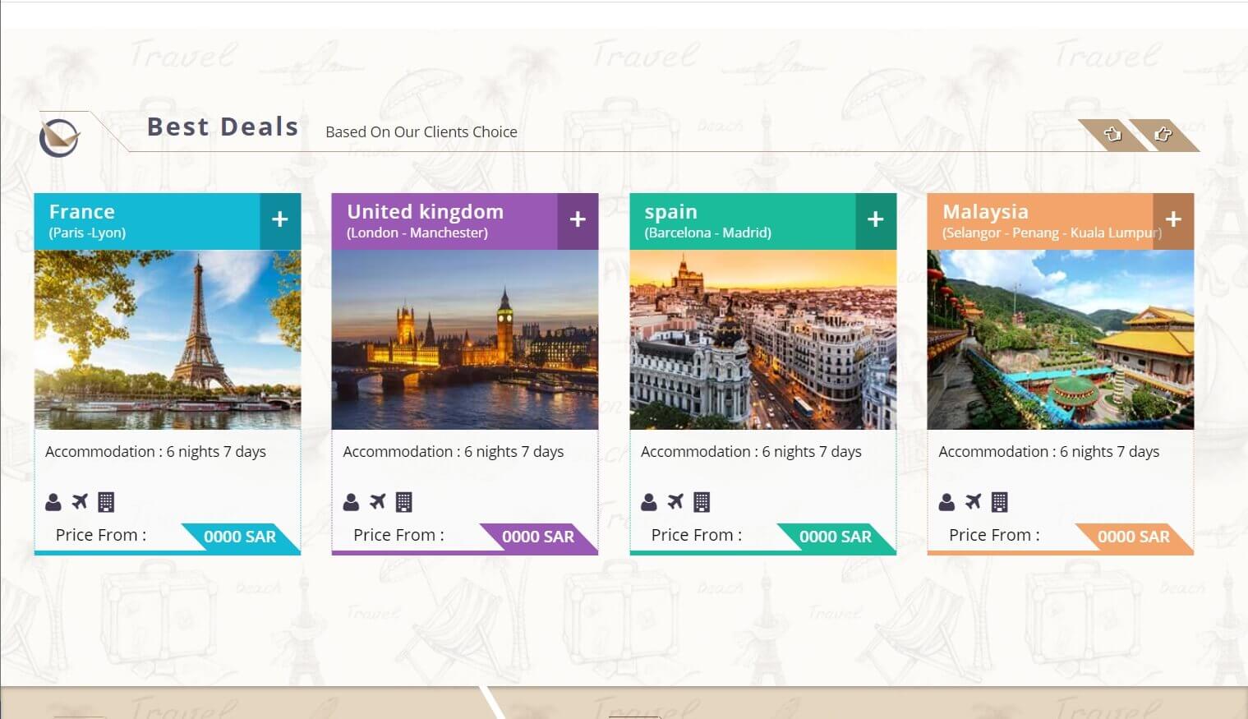Click Accommodation text in the France card
This screenshot has width=1248, height=719.
pyautogui.click(x=155, y=451)
